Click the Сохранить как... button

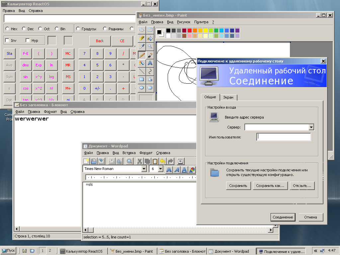pos(270,186)
